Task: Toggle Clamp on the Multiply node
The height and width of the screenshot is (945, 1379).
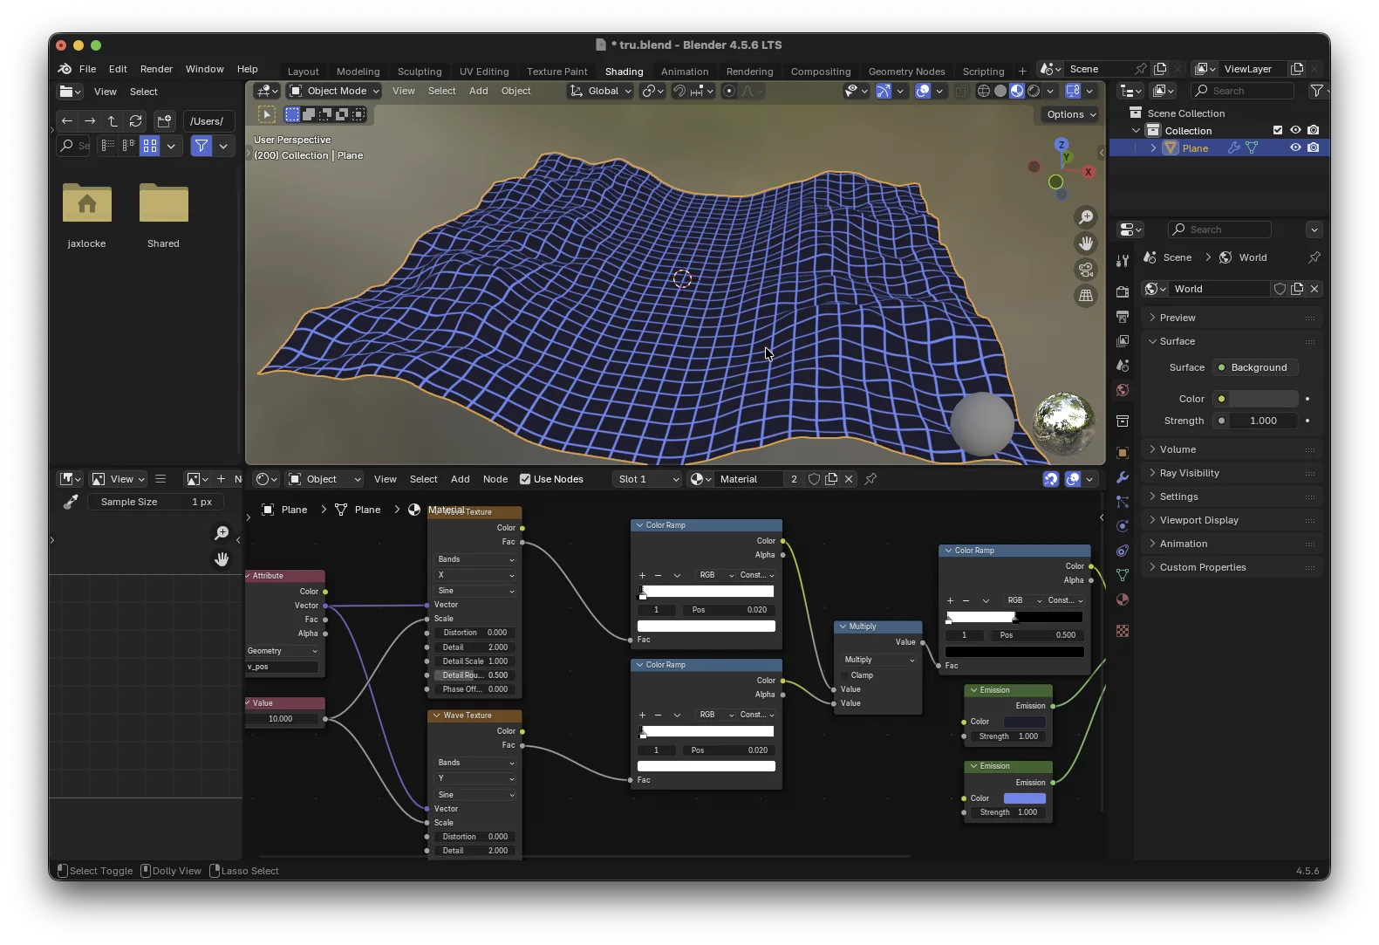Action: click(846, 675)
